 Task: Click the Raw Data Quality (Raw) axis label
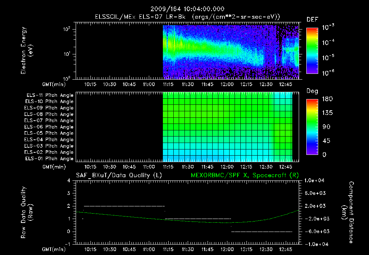point(27,212)
